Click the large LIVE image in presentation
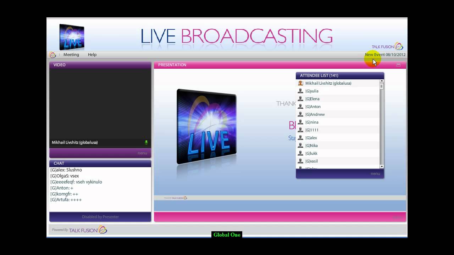This screenshot has width=454, height=255. (x=207, y=127)
